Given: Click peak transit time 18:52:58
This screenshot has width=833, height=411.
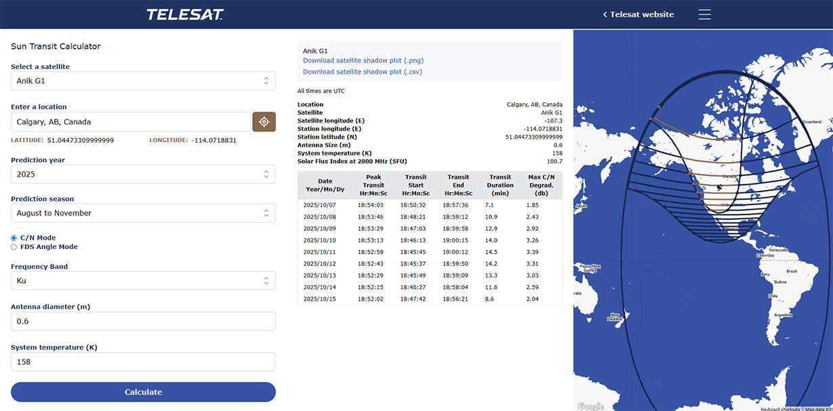Looking at the screenshot, I should [x=371, y=252].
